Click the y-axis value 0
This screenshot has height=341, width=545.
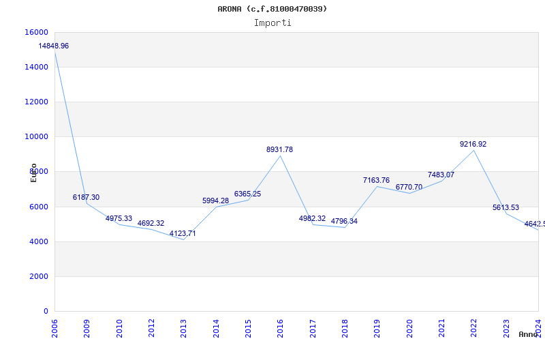point(46,312)
